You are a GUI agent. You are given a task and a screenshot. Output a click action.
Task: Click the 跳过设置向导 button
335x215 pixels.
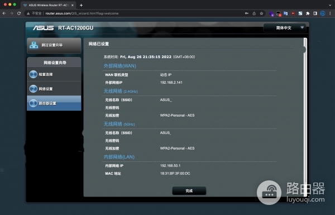click(x=54, y=45)
